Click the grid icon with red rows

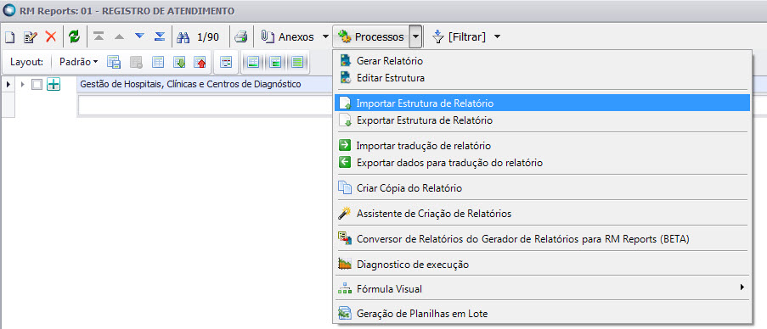[226, 63]
